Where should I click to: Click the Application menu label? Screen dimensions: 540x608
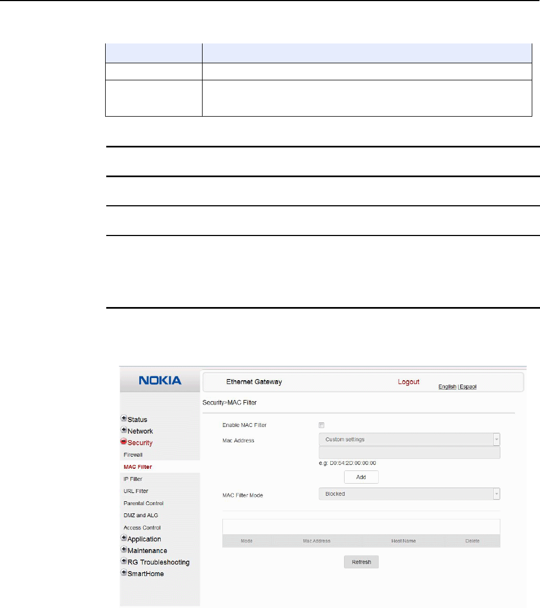click(144, 539)
